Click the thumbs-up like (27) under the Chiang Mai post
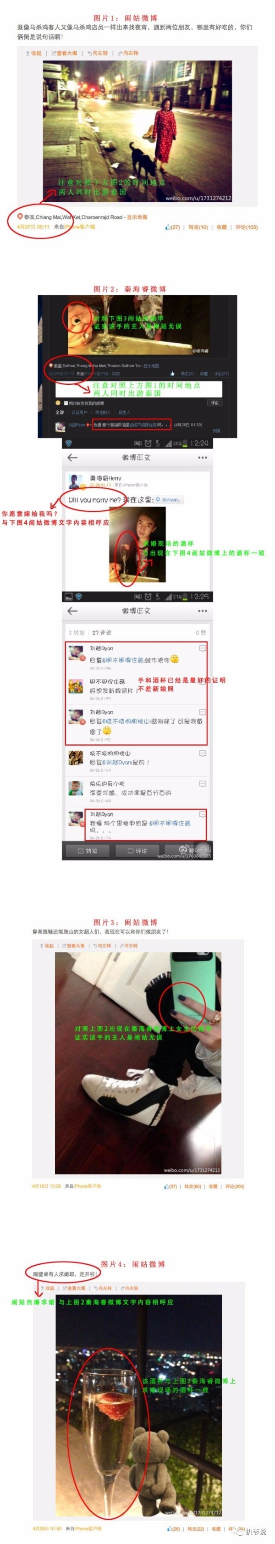275x1544 pixels. click(x=172, y=227)
